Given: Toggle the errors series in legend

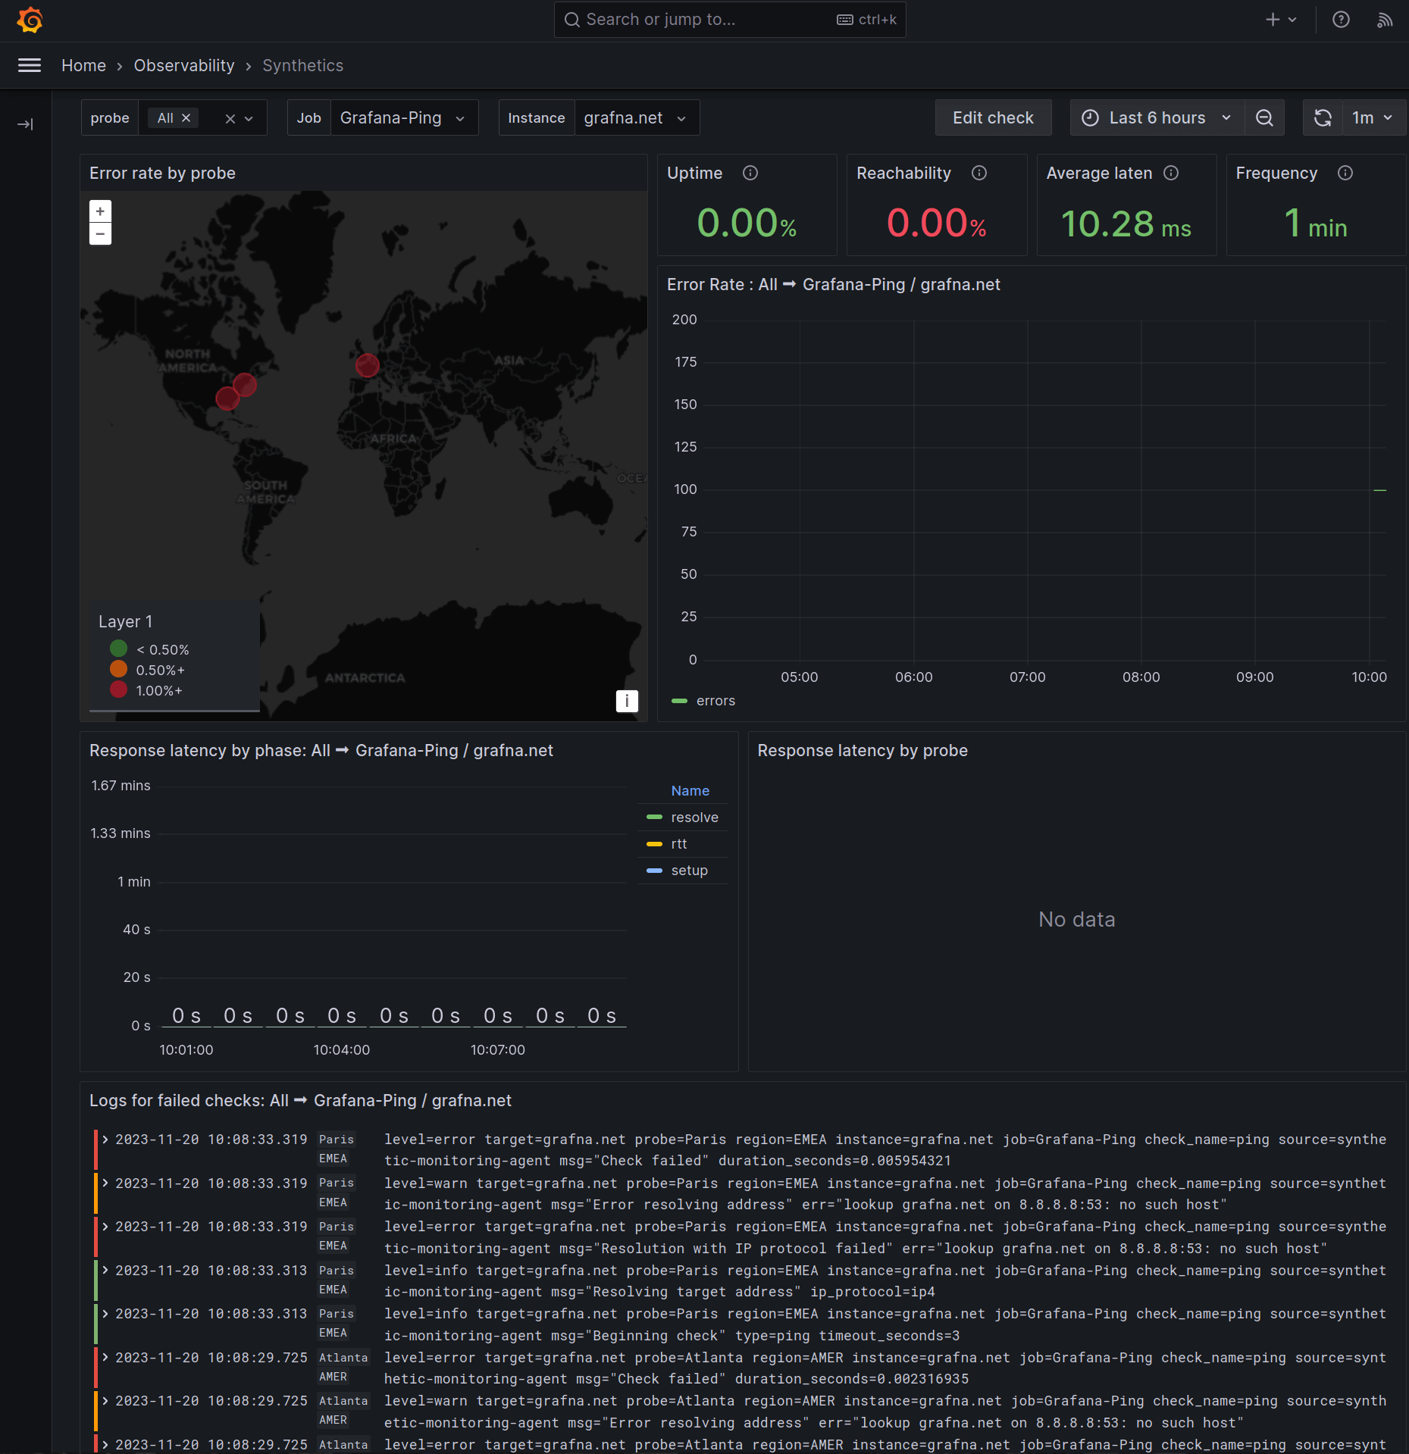Looking at the screenshot, I should click(715, 701).
